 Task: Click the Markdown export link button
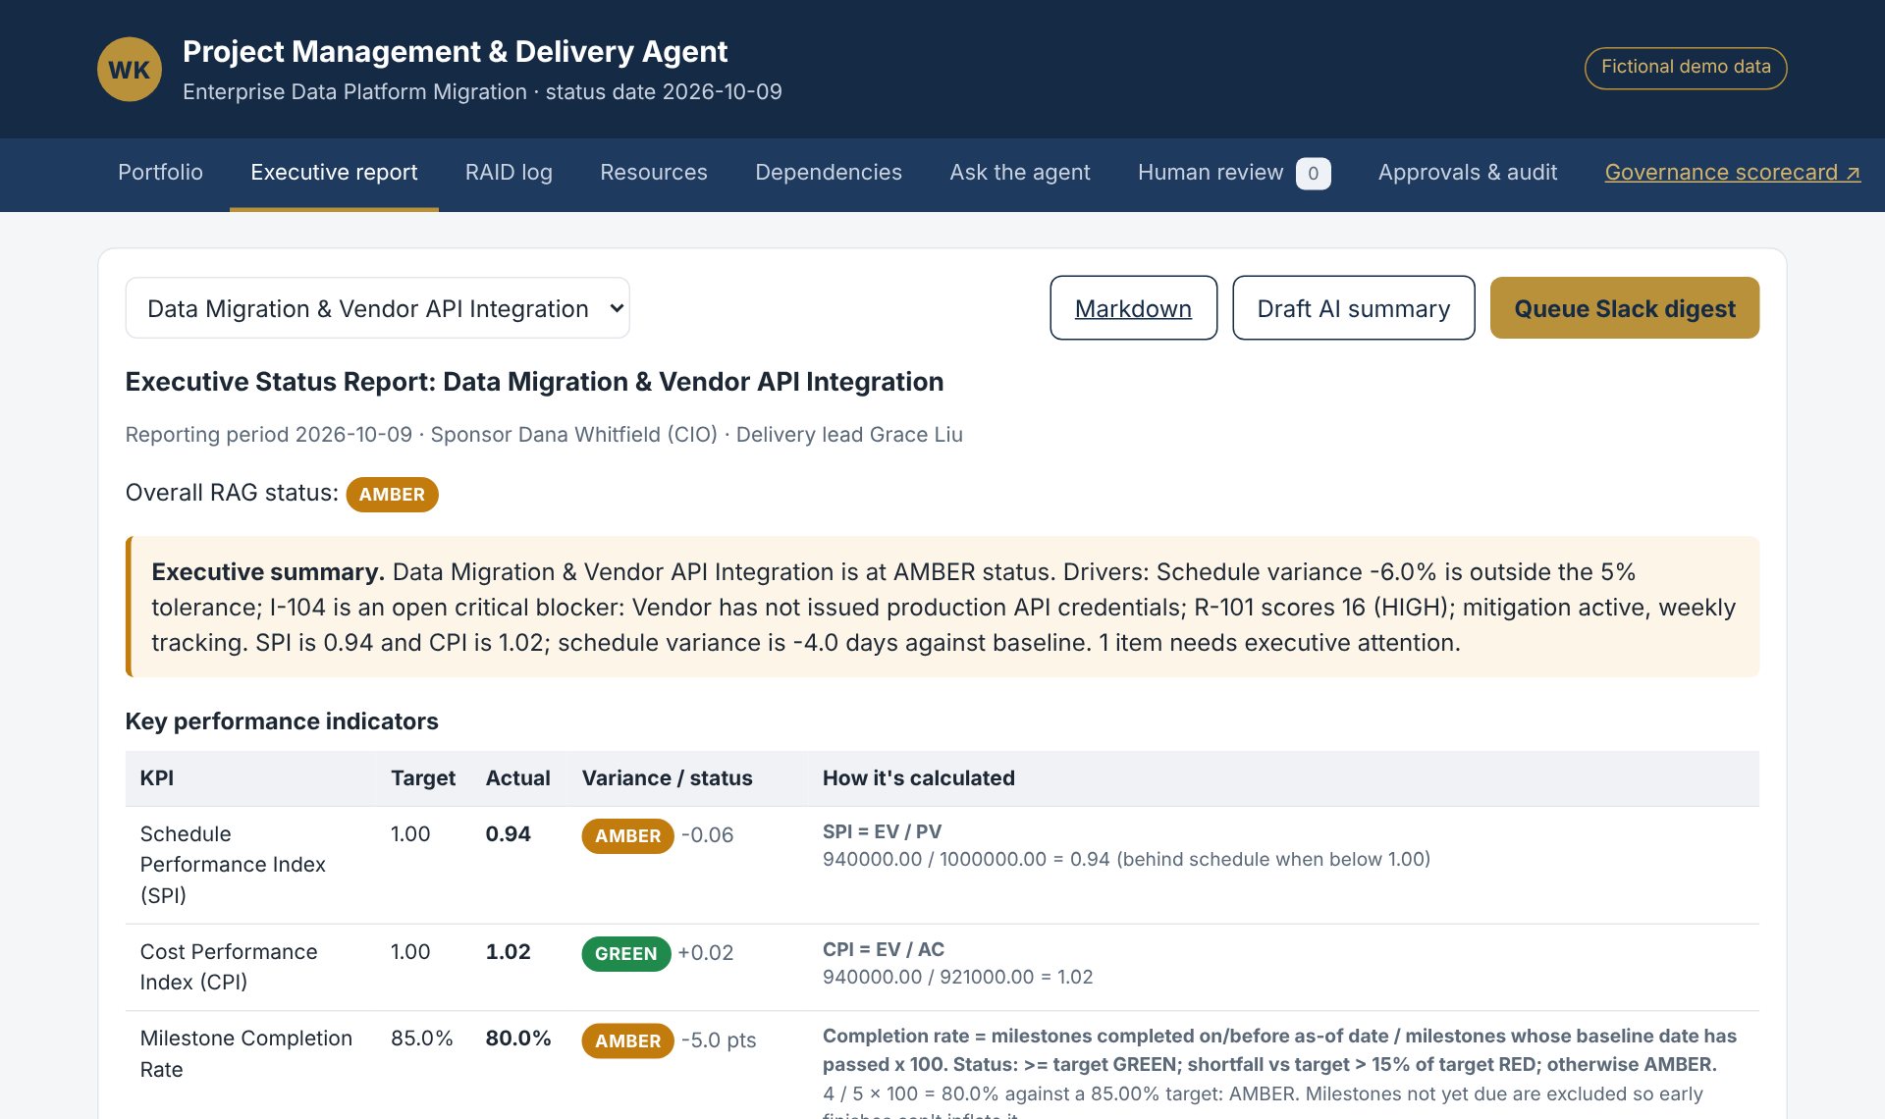1133,308
